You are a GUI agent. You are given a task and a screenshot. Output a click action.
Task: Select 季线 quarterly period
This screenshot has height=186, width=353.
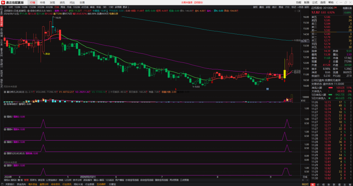92,7
